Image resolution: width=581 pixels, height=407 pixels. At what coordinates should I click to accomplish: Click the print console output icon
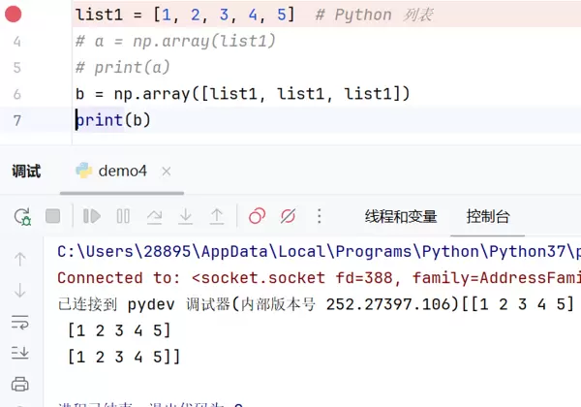(20, 384)
